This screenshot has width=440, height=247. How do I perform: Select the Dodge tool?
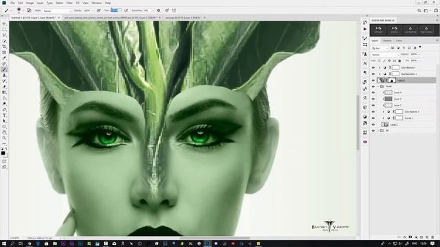(x=4, y=104)
